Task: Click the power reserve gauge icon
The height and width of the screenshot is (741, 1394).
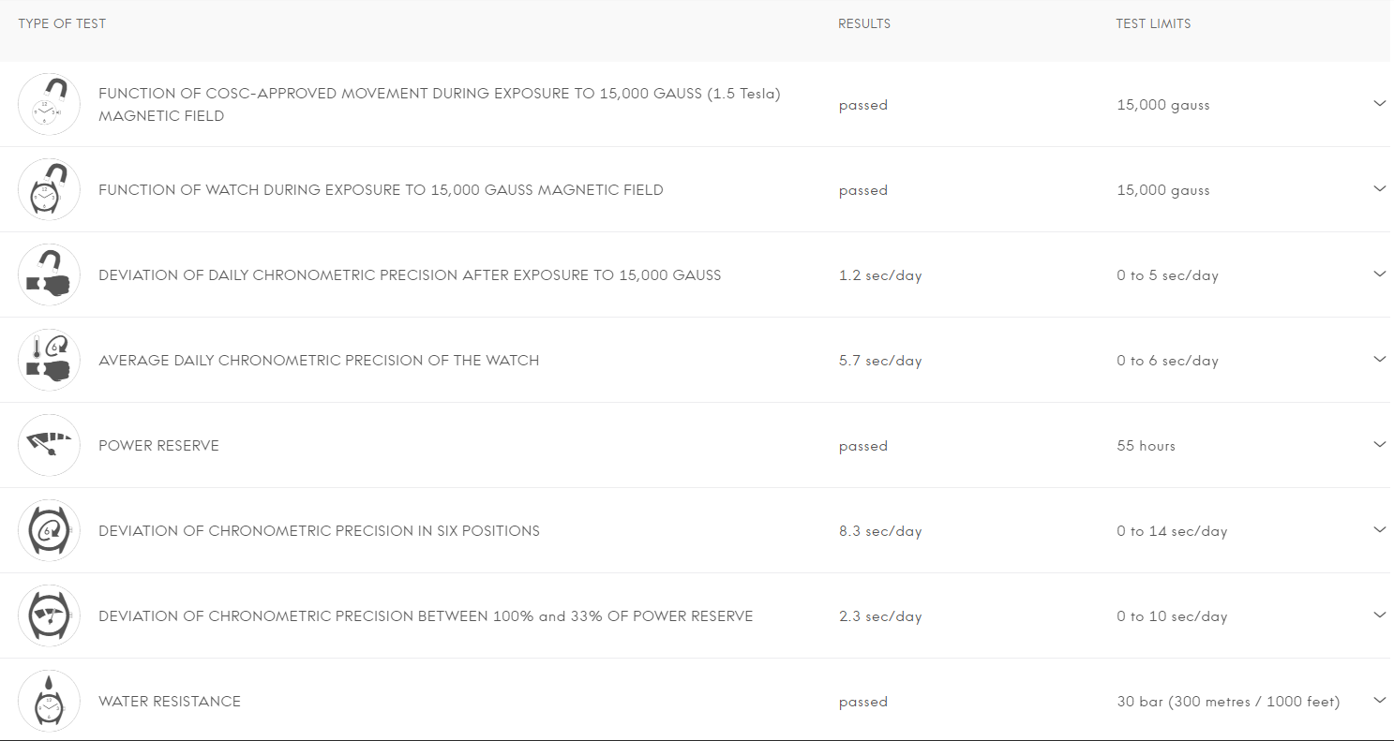Action: point(49,445)
